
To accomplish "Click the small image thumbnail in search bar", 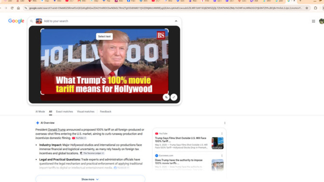I will (39, 21).
